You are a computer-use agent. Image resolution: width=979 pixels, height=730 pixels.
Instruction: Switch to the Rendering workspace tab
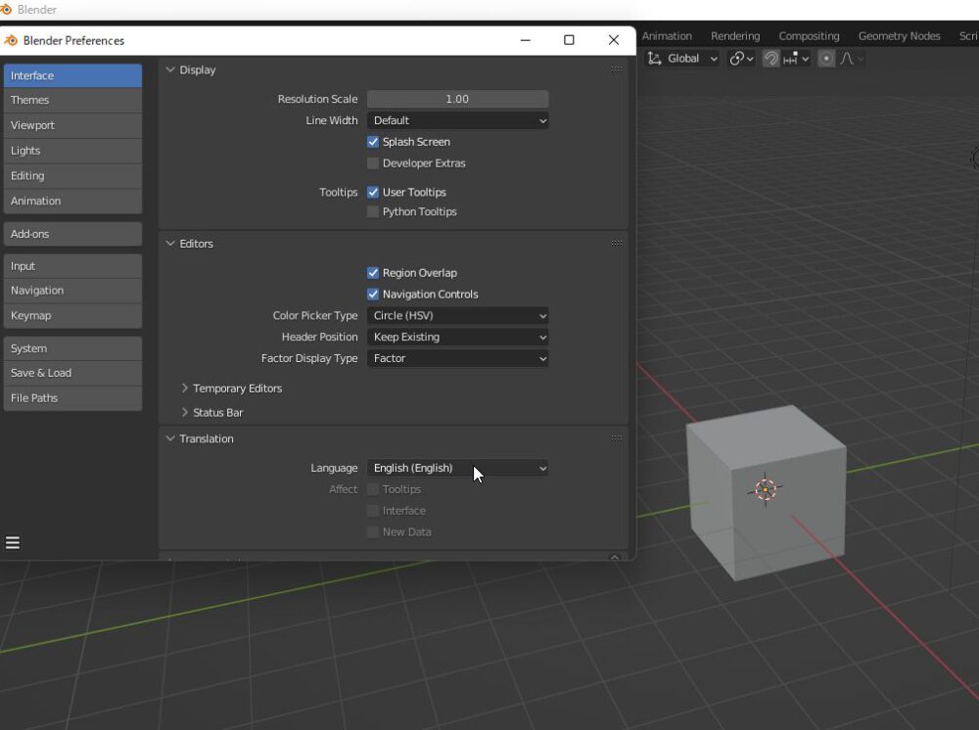coord(735,36)
